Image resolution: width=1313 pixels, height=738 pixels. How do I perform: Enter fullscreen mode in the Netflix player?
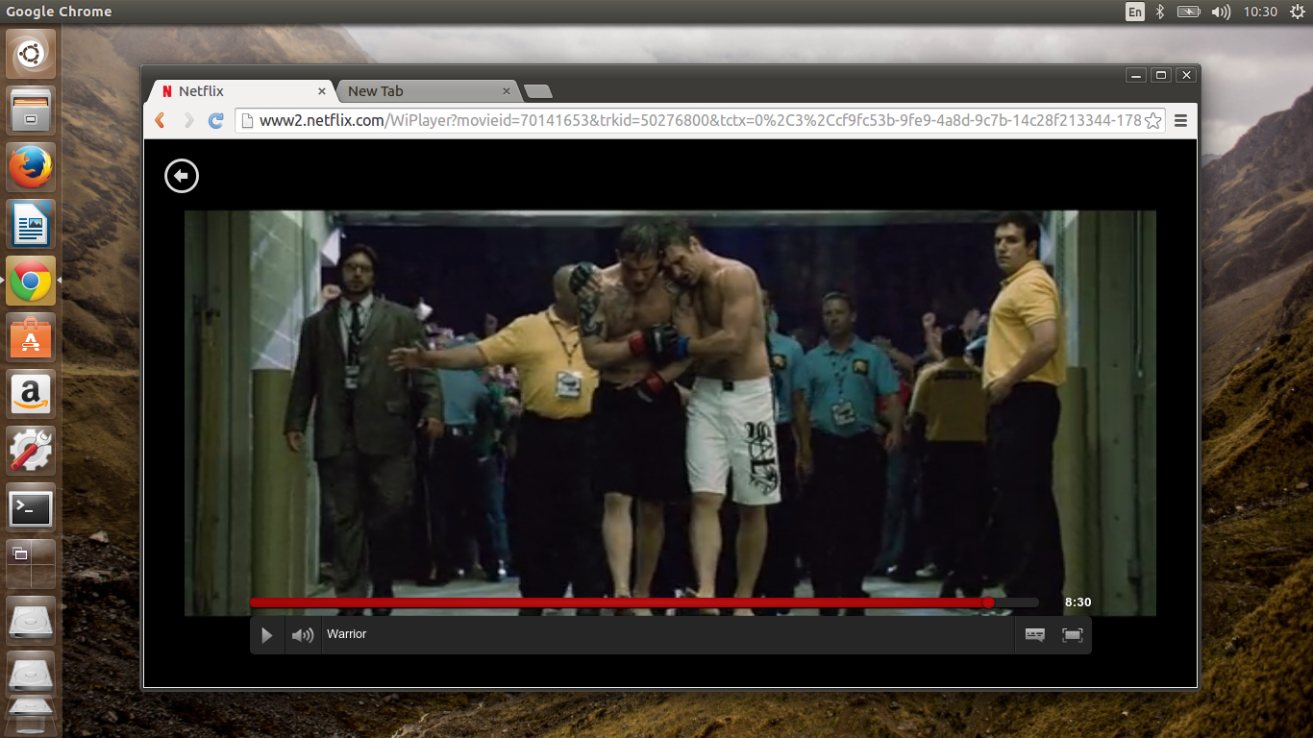pyautogui.click(x=1072, y=635)
